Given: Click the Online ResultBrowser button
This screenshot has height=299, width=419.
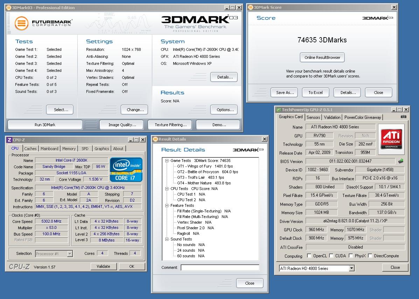Looking at the screenshot, I should point(322,57).
